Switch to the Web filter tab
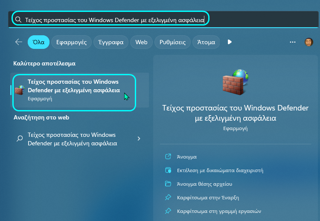The height and width of the screenshot is (221, 320). 141,42
